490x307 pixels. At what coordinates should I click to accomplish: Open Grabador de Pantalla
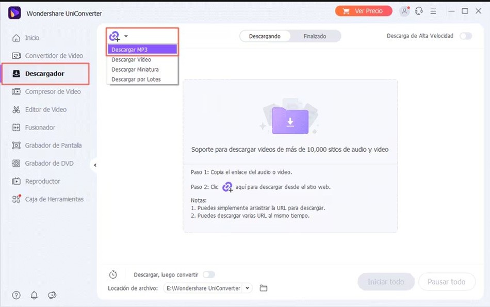click(47, 146)
